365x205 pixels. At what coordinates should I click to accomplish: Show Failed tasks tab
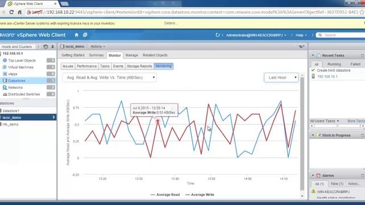(355, 64)
